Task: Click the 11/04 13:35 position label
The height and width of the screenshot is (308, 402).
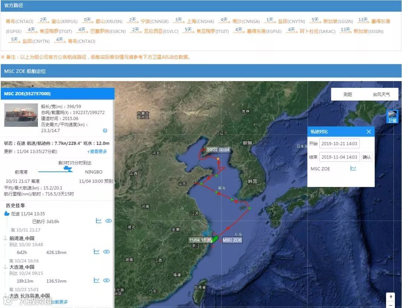Action: (201, 240)
